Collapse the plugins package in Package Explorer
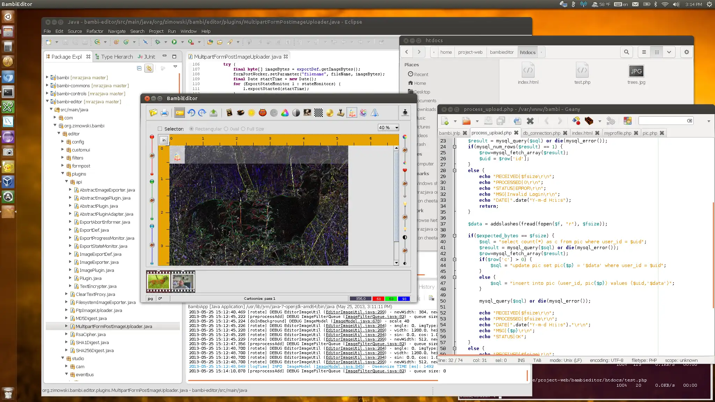Screen dimensions: 715x402 click(x=63, y=174)
